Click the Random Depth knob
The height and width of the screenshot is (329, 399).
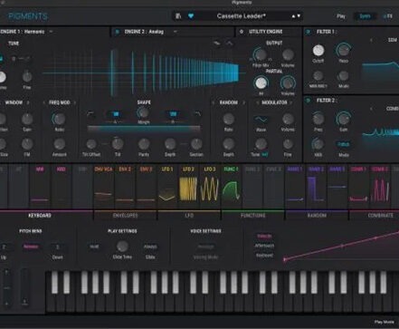[228, 144]
